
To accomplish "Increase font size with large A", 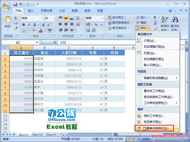I will click(x=43, y=25).
